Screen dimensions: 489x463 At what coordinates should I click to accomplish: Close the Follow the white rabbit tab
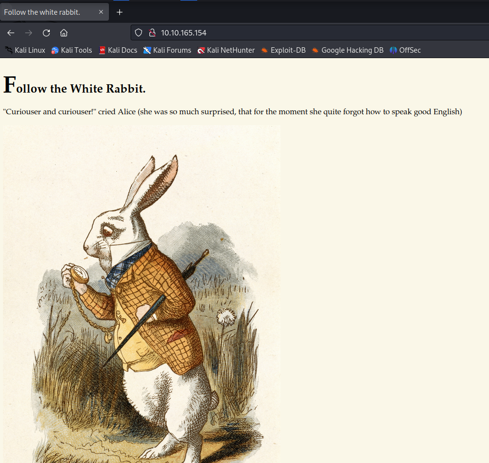click(x=101, y=12)
